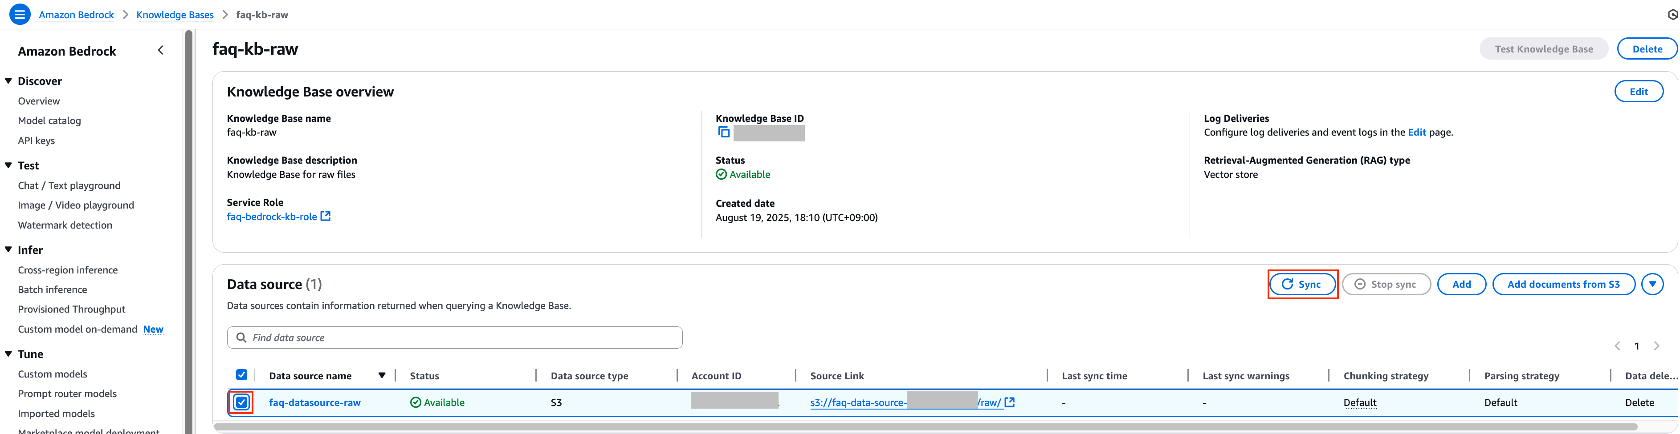This screenshot has width=1680, height=434.
Task: Select all data sources header checkbox
Action: pyautogui.click(x=241, y=375)
